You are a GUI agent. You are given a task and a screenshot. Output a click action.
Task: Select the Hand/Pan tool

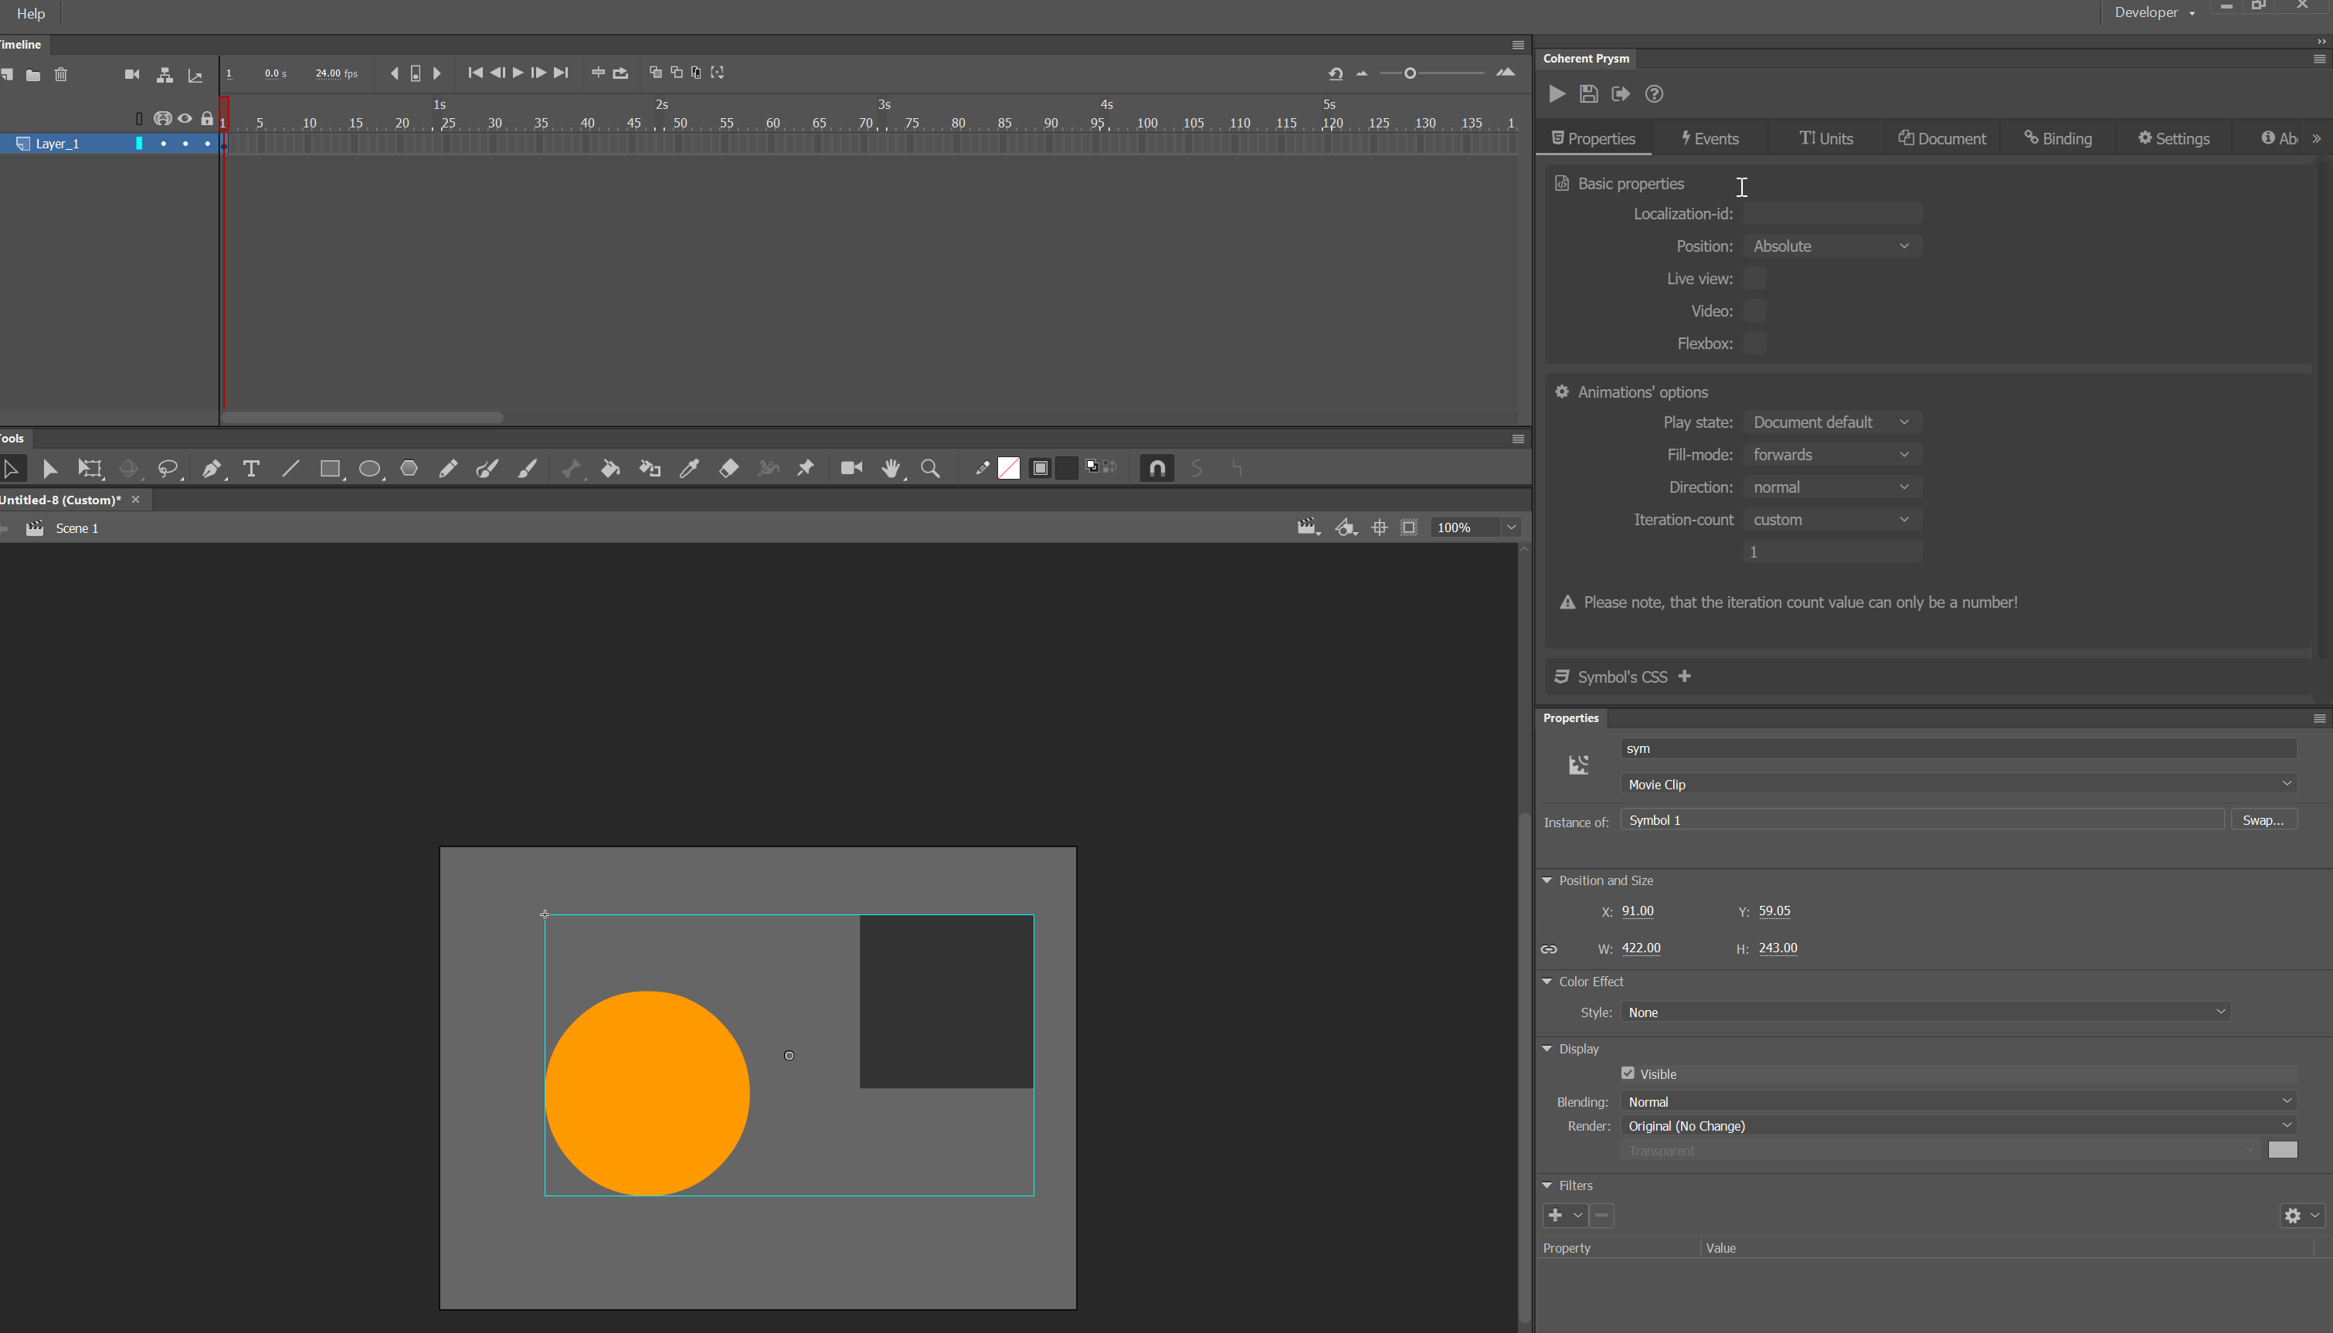[x=891, y=468]
